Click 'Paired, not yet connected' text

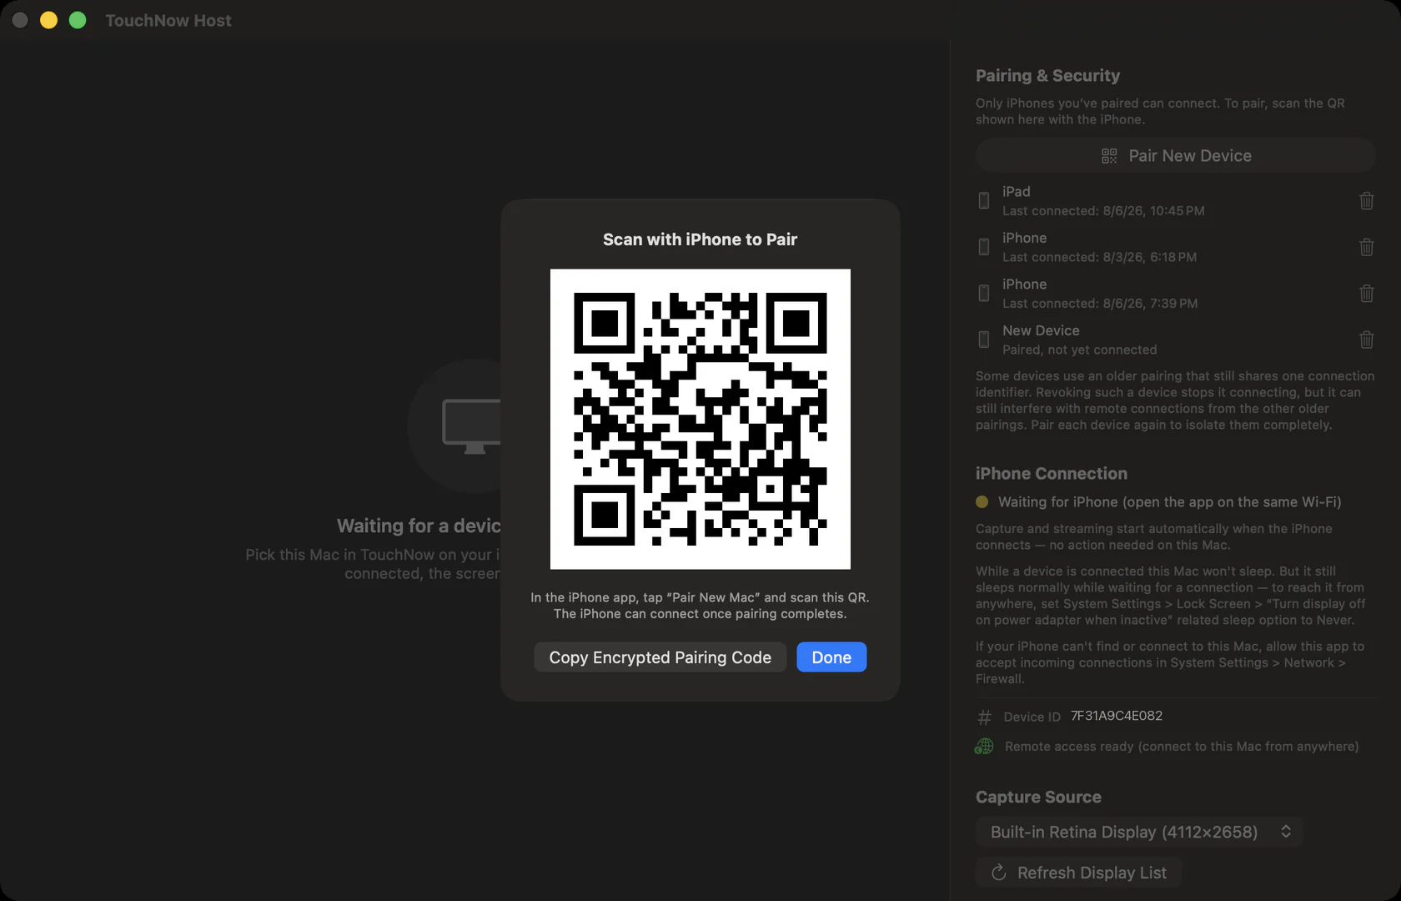(1079, 350)
